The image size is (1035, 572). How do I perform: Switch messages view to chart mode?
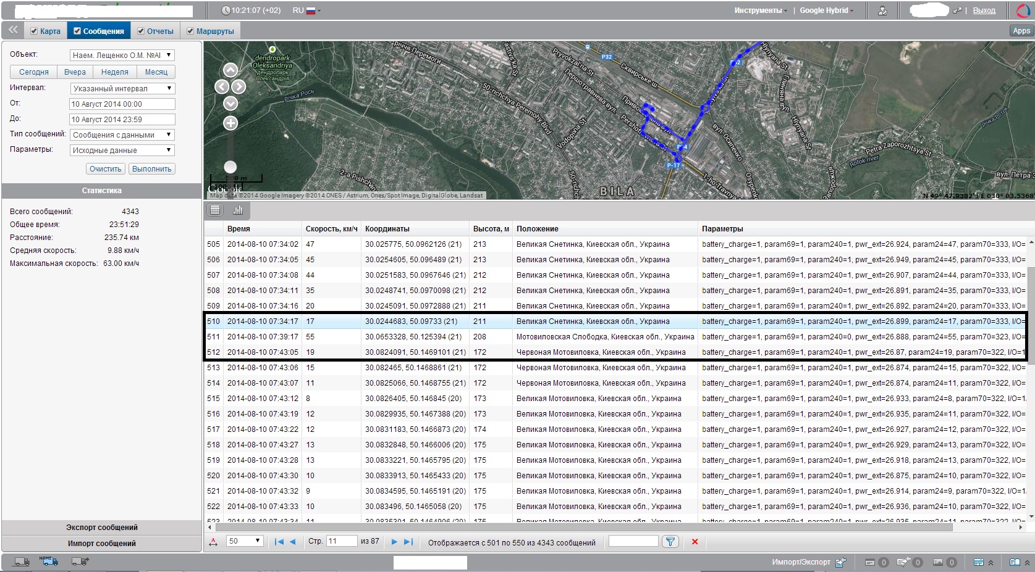(x=238, y=210)
